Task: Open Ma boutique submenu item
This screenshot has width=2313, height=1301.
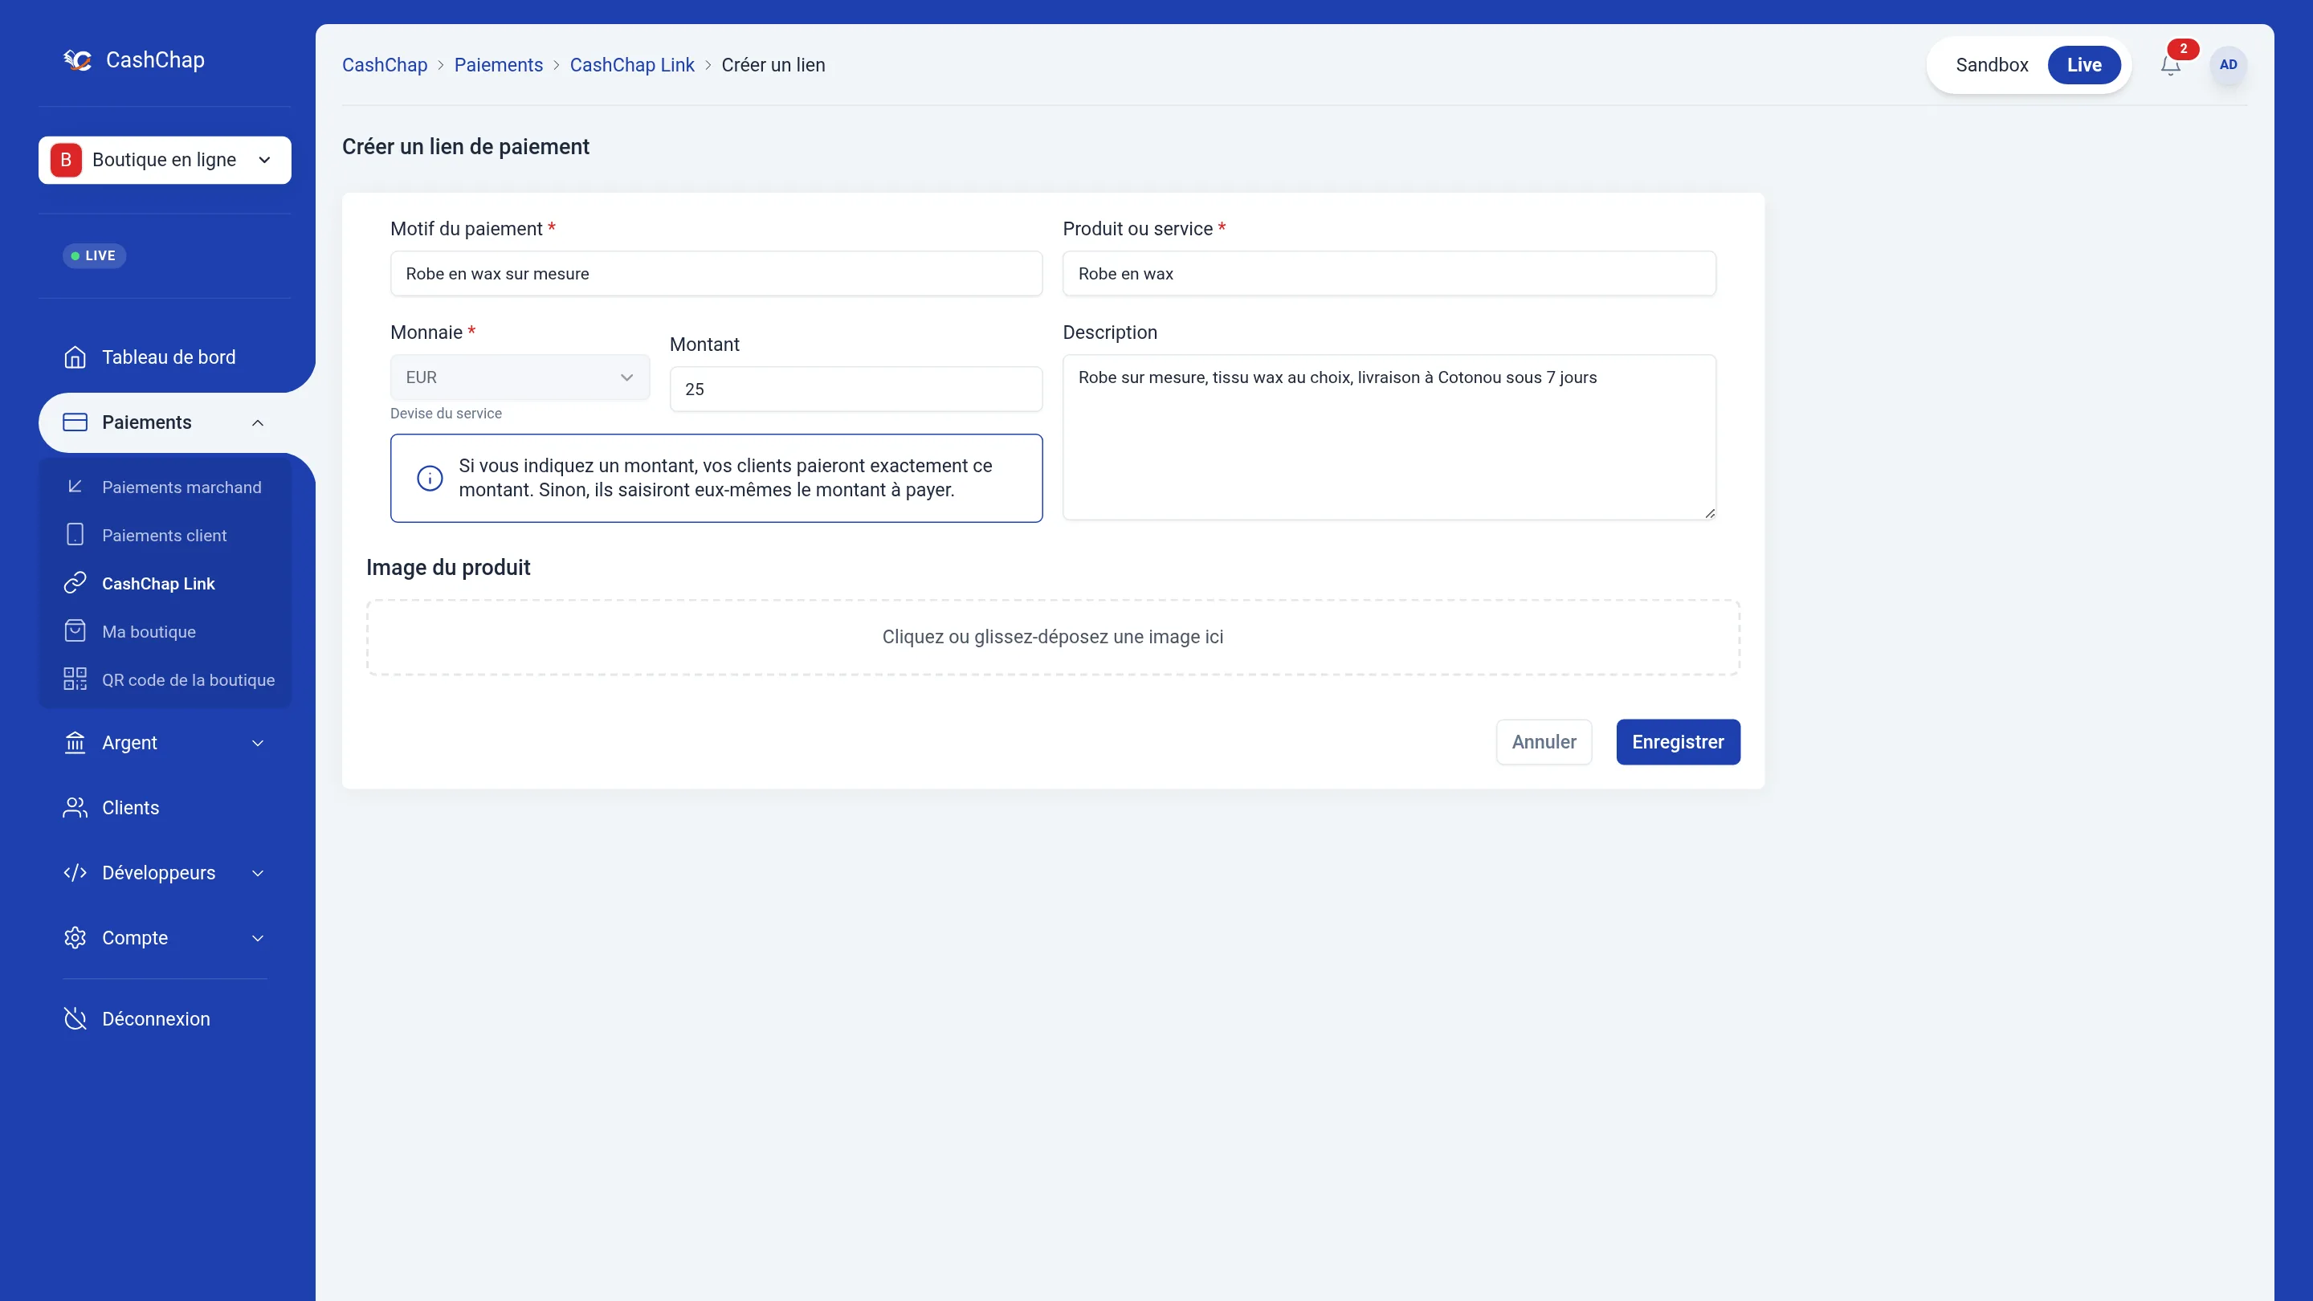Action: click(x=165, y=631)
